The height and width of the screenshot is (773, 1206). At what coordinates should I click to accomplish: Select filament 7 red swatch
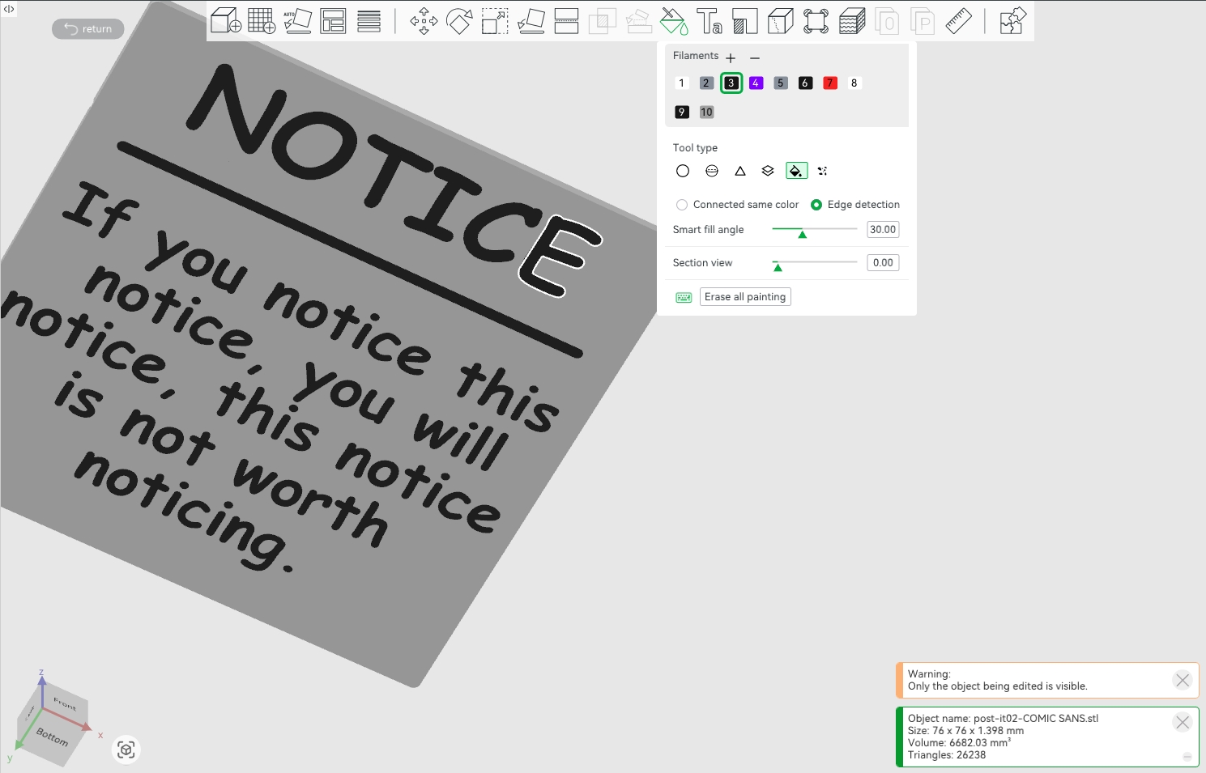click(x=830, y=83)
